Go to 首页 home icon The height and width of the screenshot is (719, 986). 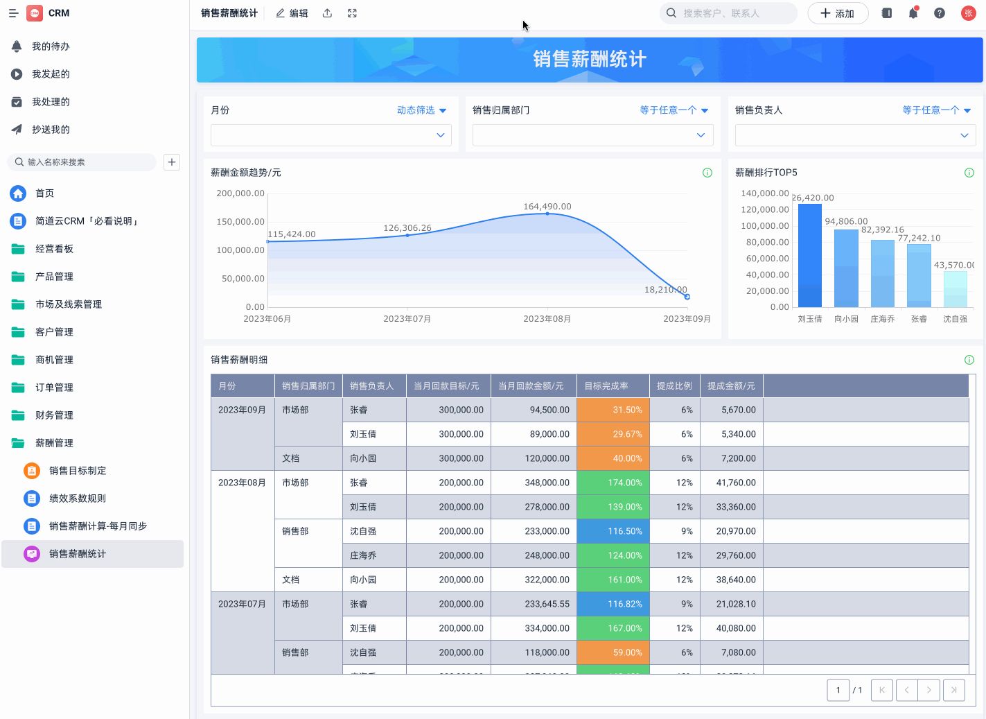pos(18,193)
